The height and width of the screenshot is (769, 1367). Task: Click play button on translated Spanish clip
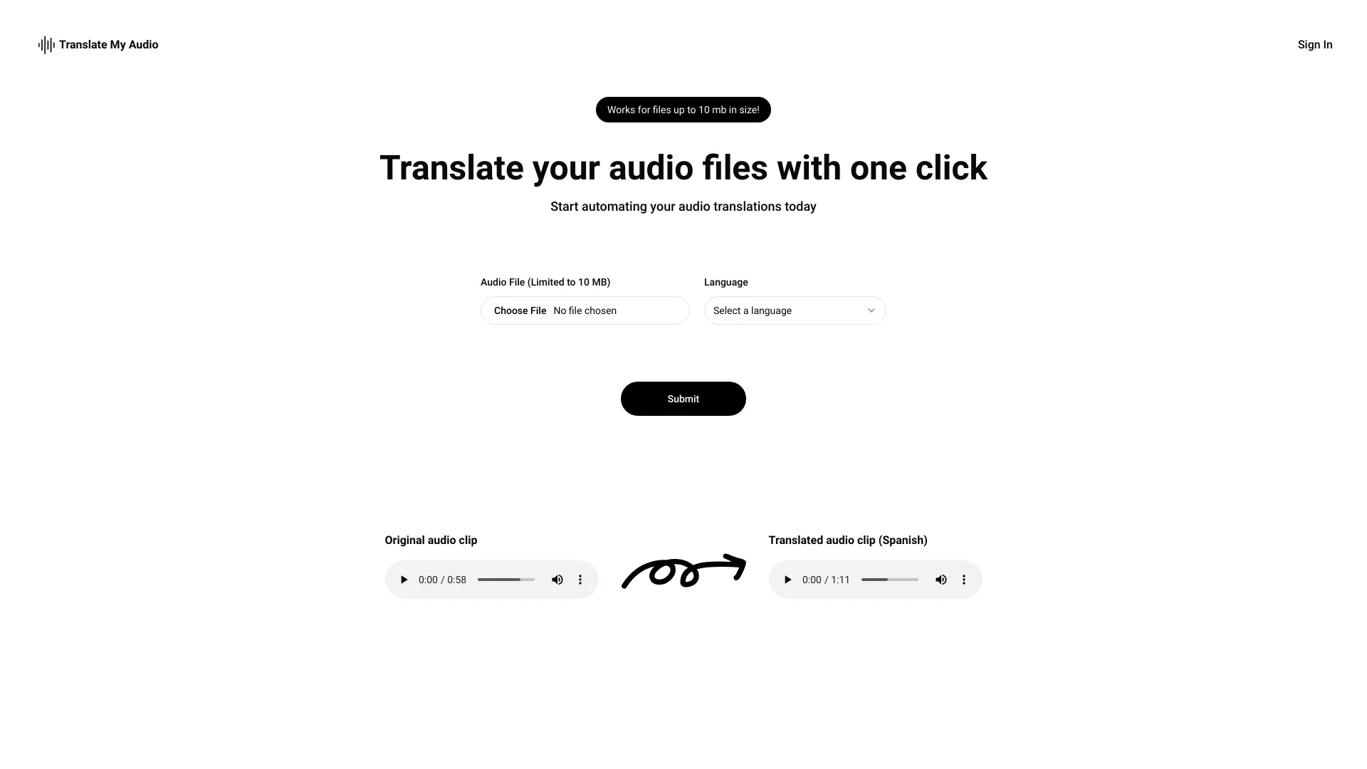(x=787, y=580)
